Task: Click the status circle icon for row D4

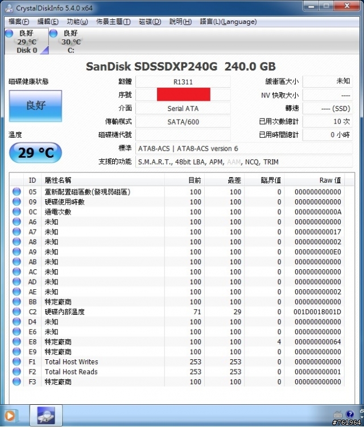Action: (16, 321)
